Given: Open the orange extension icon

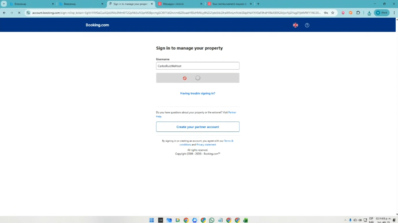Looking at the screenshot, I should pos(351,13).
